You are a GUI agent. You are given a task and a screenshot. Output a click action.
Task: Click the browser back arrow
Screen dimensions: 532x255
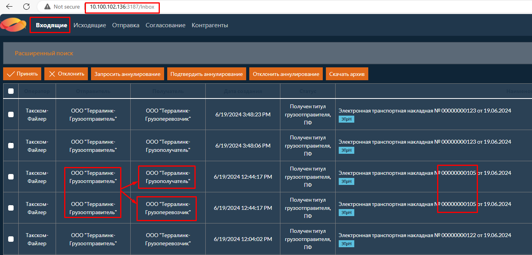tap(9, 7)
